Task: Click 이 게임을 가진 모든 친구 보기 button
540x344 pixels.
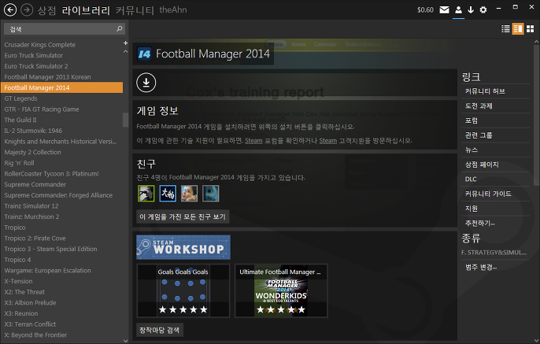Action: point(183,217)
